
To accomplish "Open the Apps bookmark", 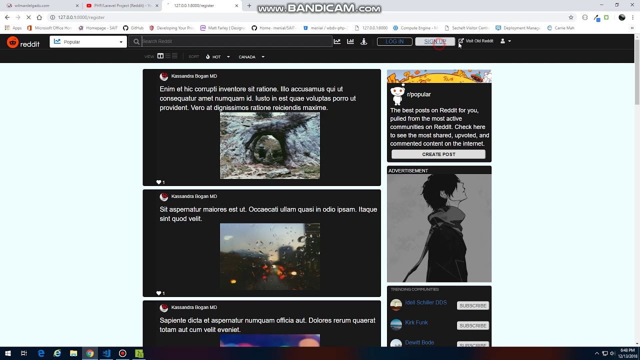I will (x=13, y=28).
